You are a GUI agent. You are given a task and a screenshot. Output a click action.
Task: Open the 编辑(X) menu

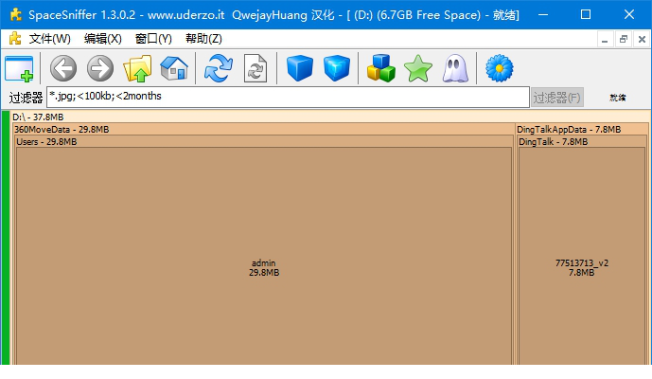pos(103,39)
